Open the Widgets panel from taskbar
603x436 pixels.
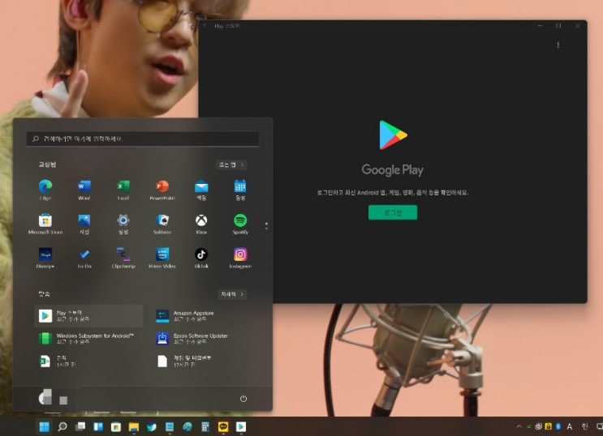tap(98, 427)
